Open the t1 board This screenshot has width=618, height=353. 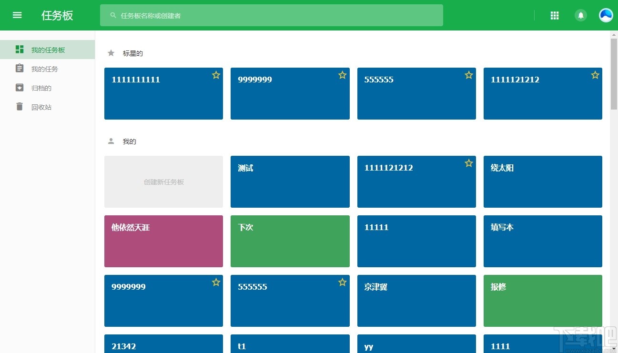pyautogui.click(x=290, y=343)
